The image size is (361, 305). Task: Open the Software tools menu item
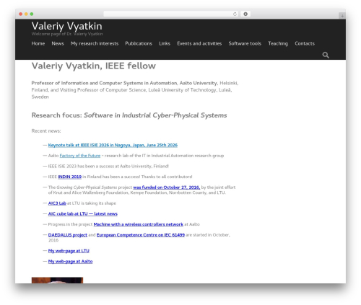point(245,43)
